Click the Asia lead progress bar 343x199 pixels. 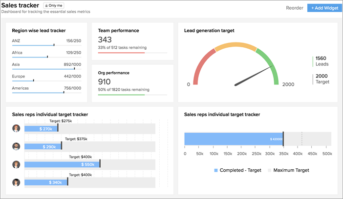point(46,69)
